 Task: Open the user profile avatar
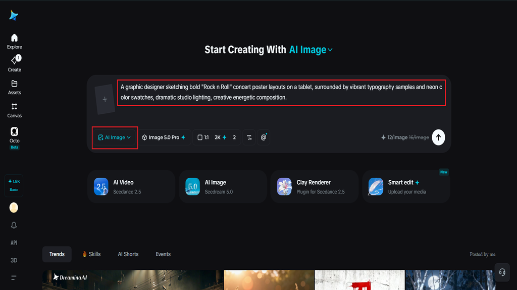tap(14, 207)
